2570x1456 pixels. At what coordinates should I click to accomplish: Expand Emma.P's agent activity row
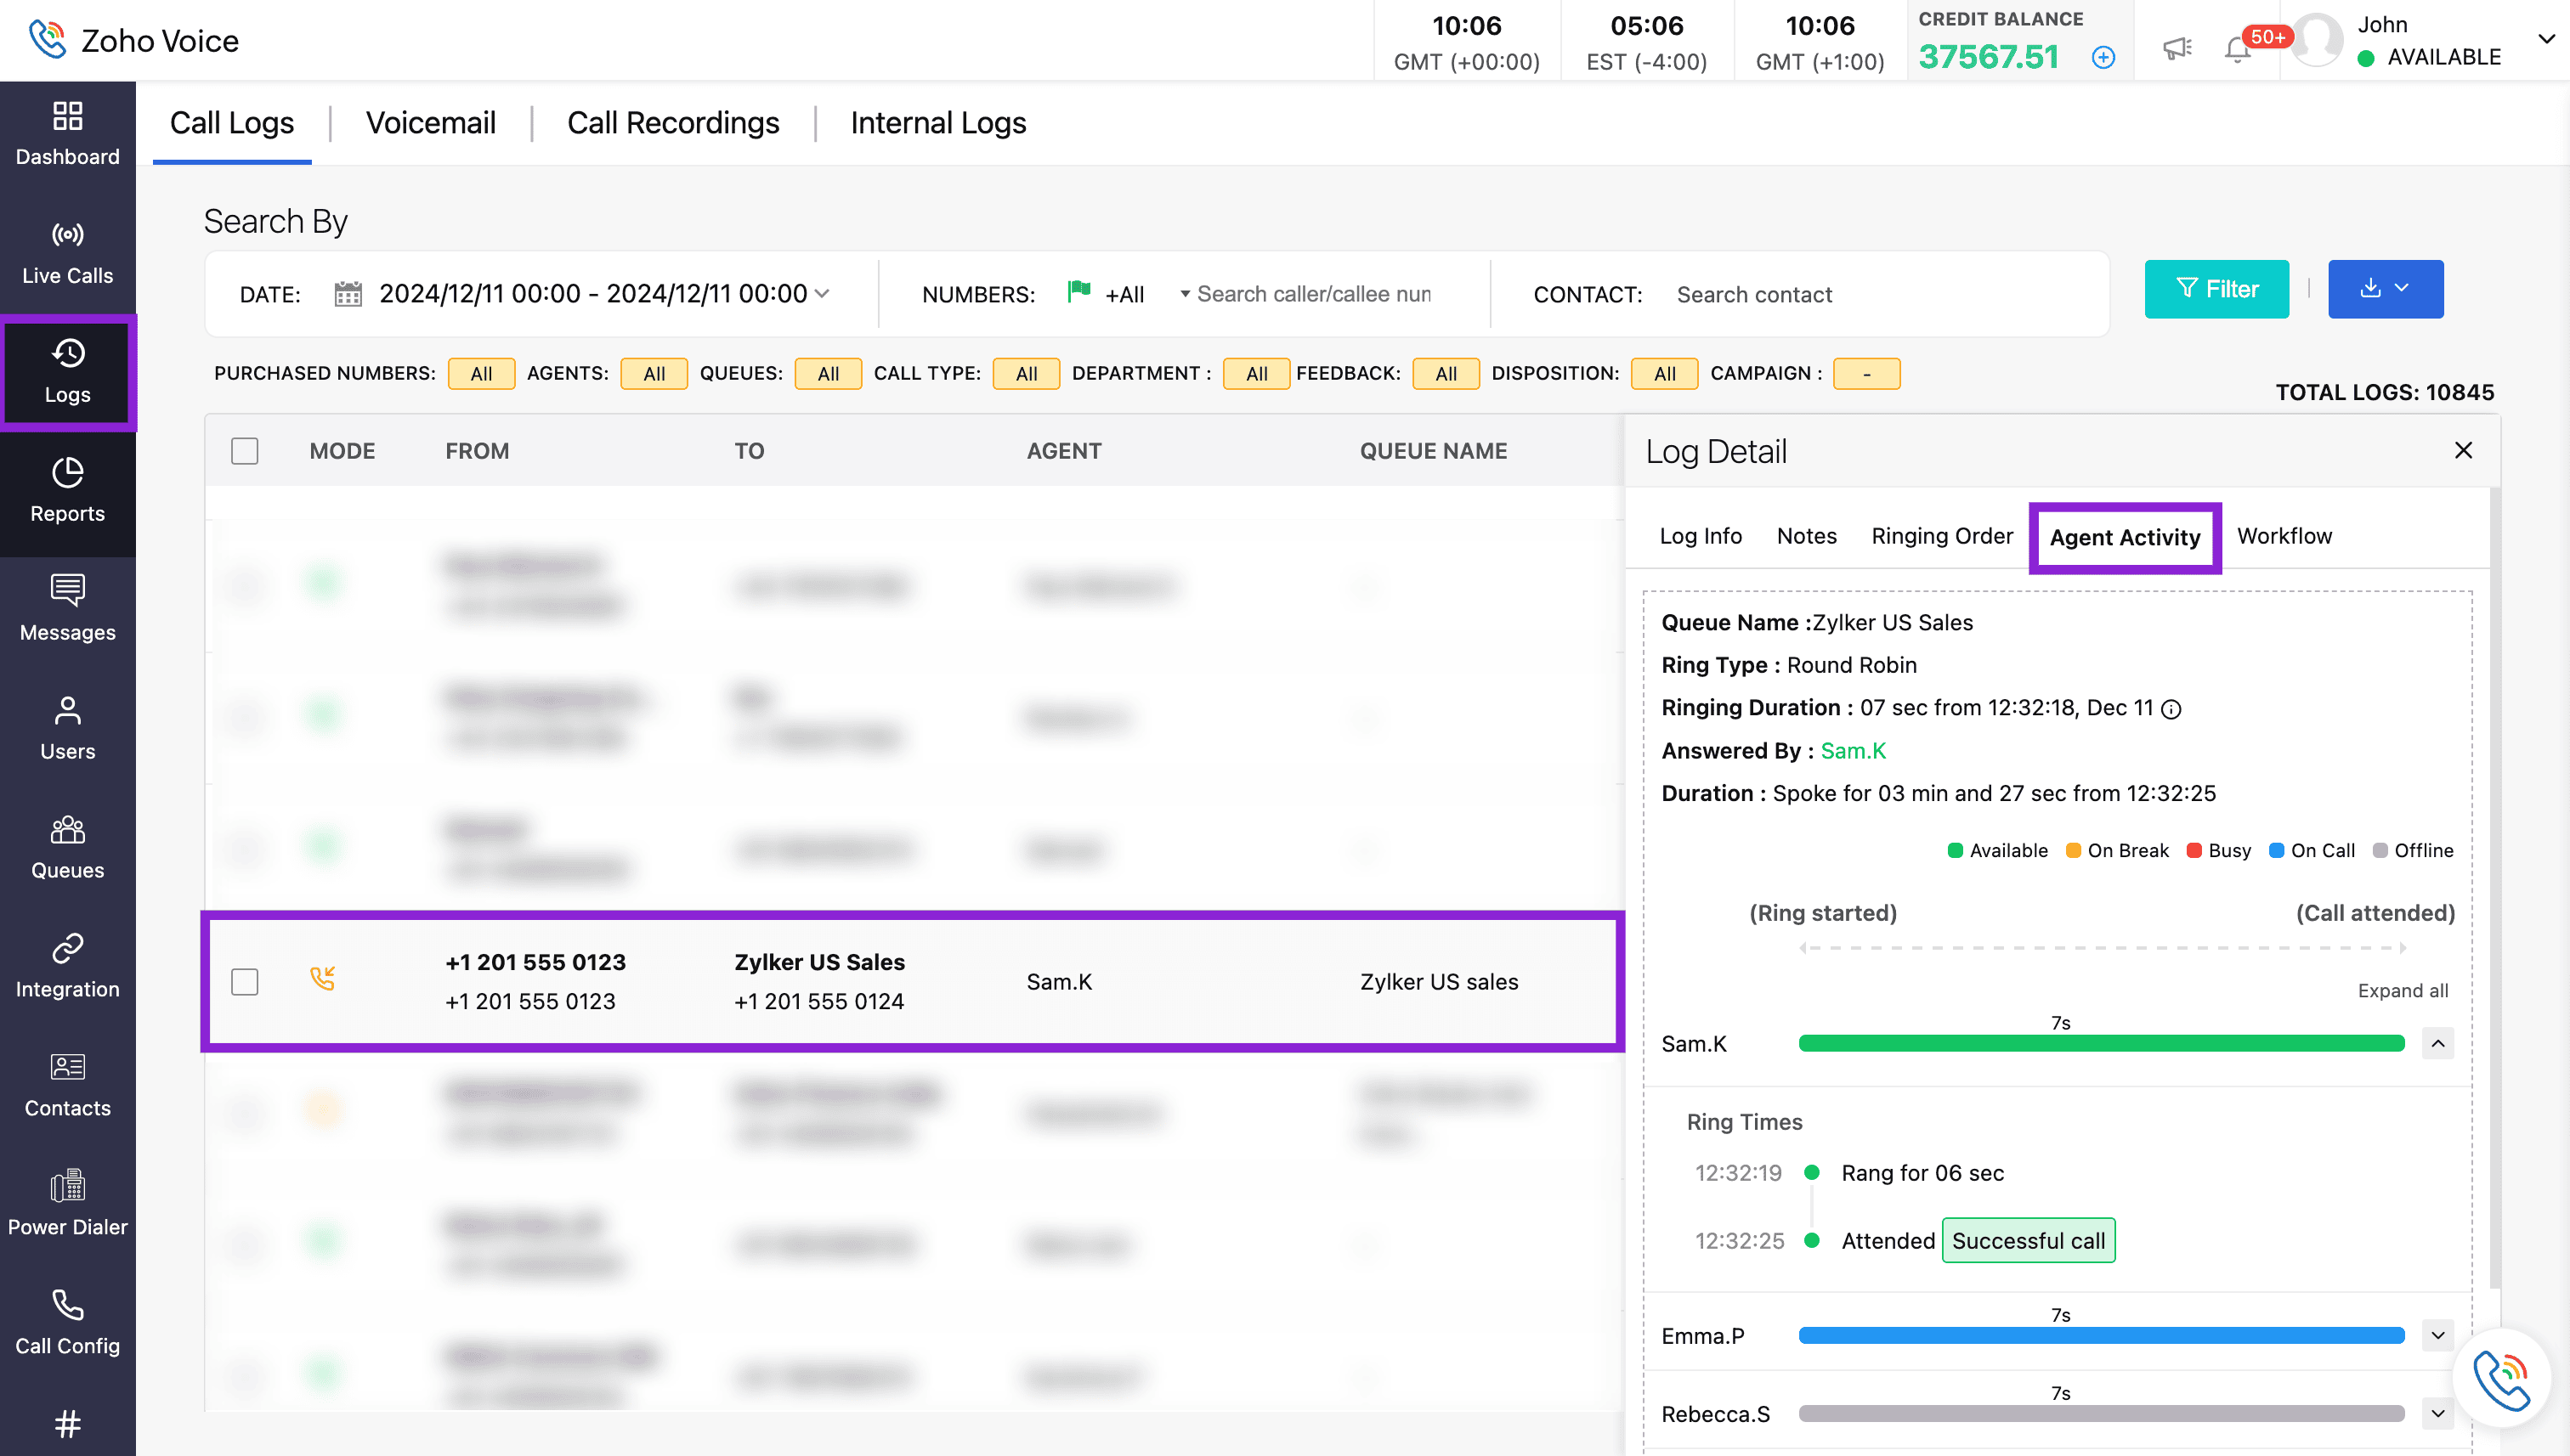tap(2438, 1335)
